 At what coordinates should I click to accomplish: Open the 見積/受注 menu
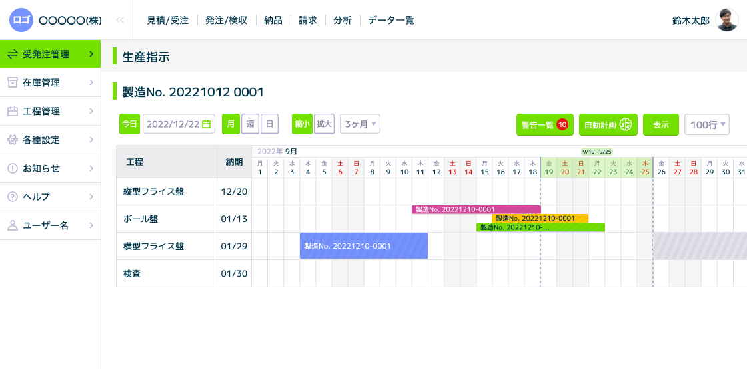tap(168, 20)
